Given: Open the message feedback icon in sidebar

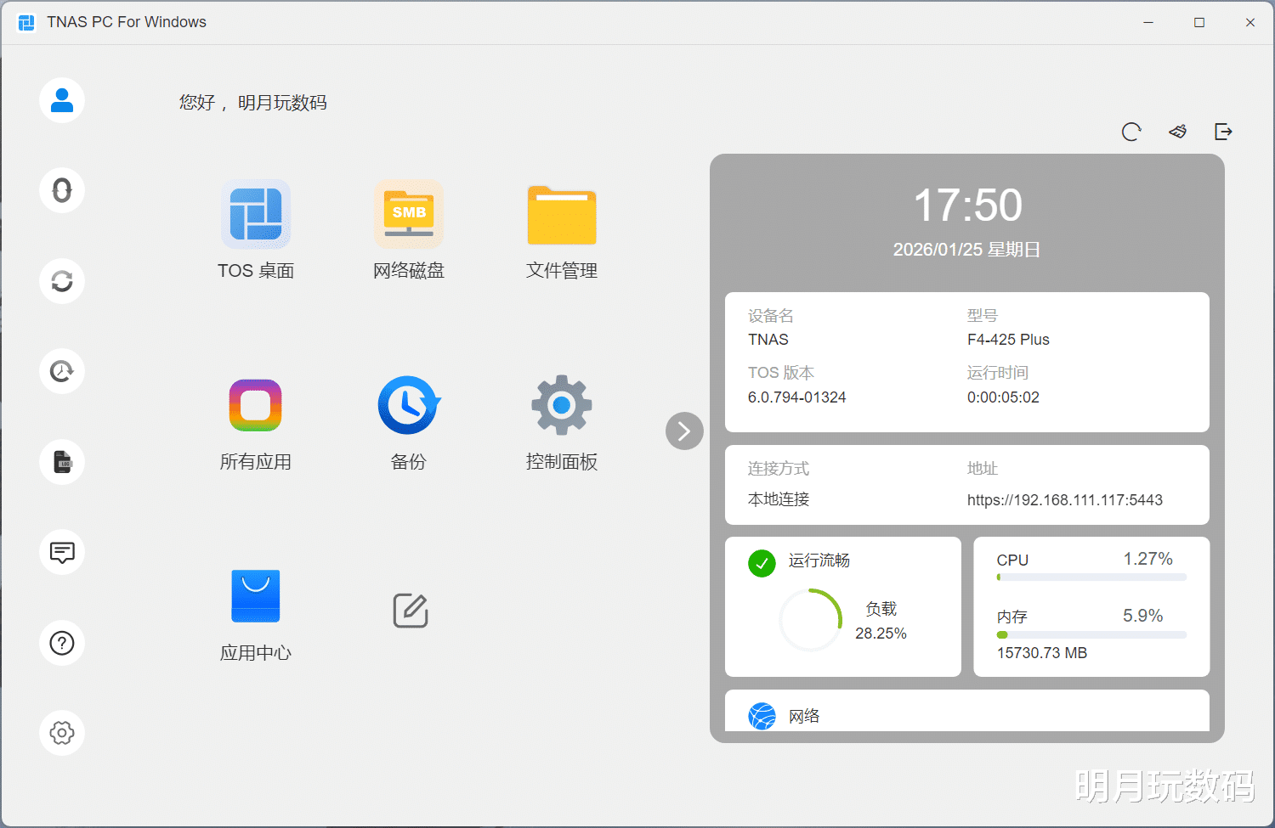Looking at the screenshot, I should 62,552.
